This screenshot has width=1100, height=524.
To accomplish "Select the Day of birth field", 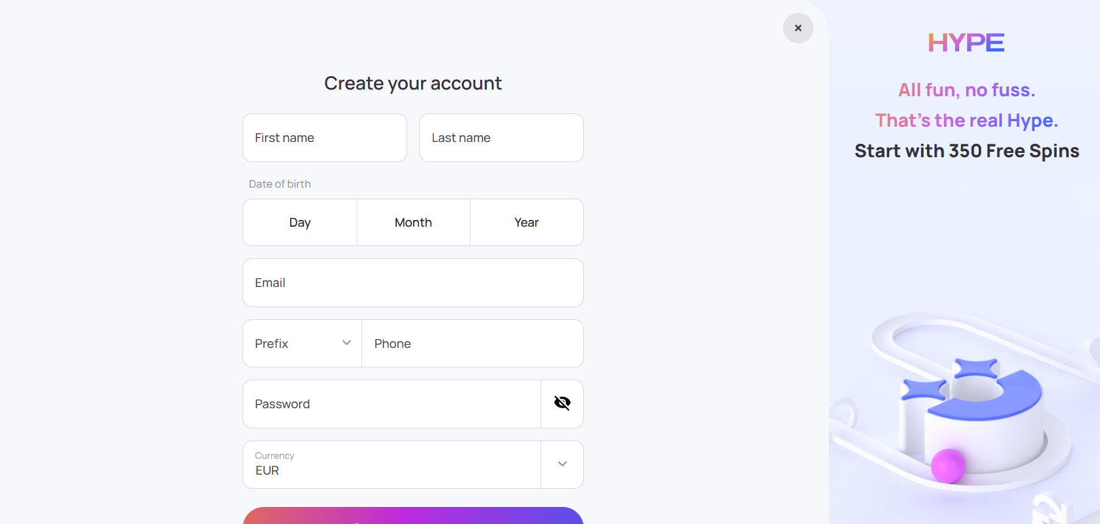I will [x=300, y=222].
